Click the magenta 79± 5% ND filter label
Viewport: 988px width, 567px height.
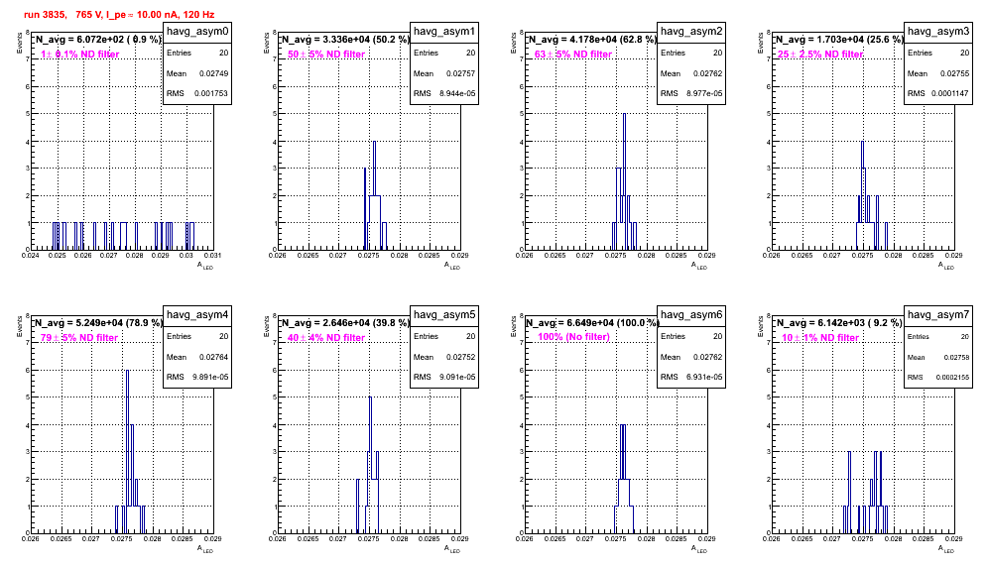click(79, 338)
